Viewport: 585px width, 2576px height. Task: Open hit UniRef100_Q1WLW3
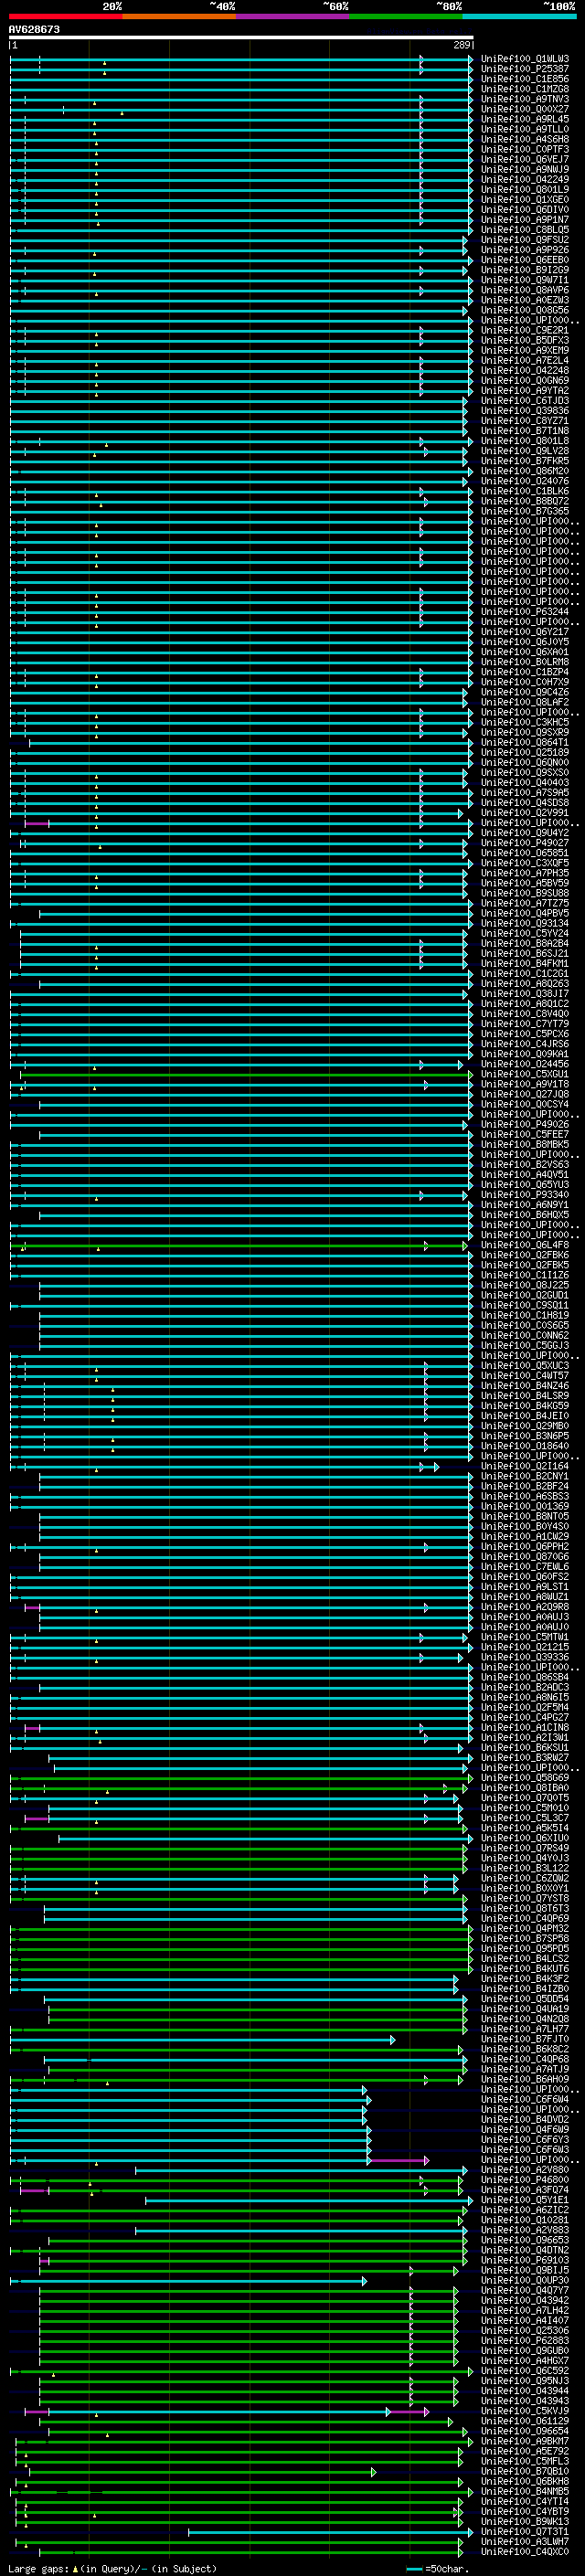(x=524, y=59)
